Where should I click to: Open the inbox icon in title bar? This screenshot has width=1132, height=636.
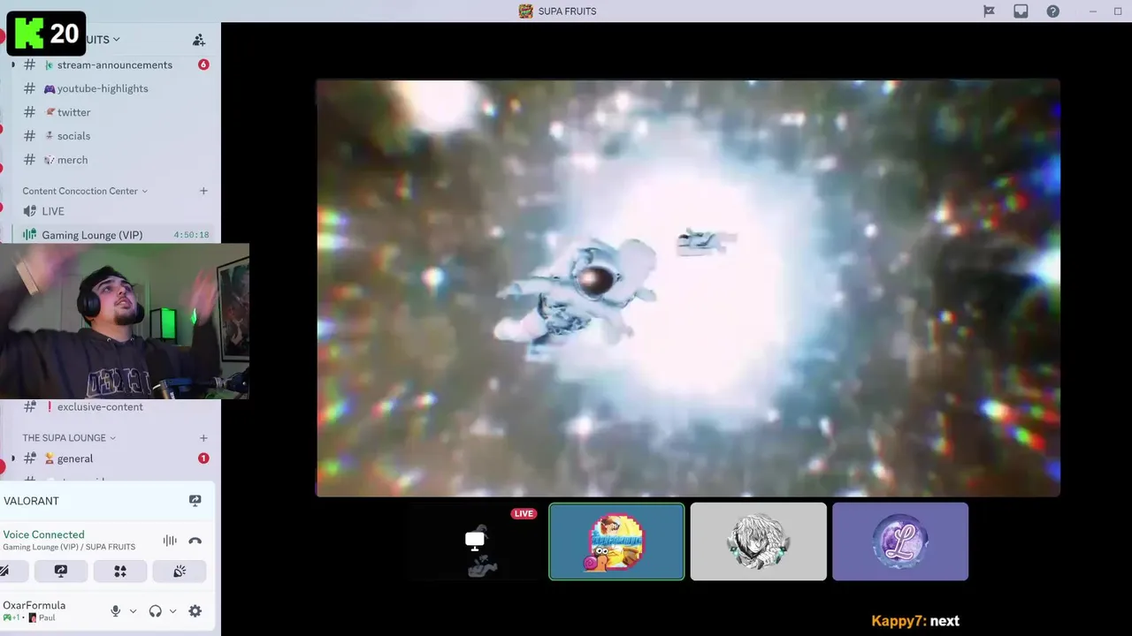1021,11
